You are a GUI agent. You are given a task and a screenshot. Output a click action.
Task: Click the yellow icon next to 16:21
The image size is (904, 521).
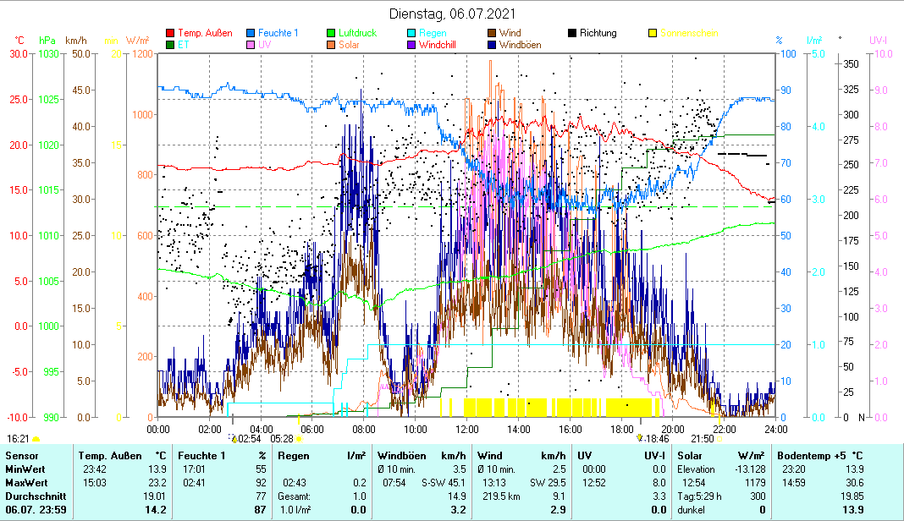(x=36, y=439)
